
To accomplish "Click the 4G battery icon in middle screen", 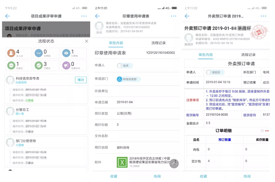I will coord(174,8).
